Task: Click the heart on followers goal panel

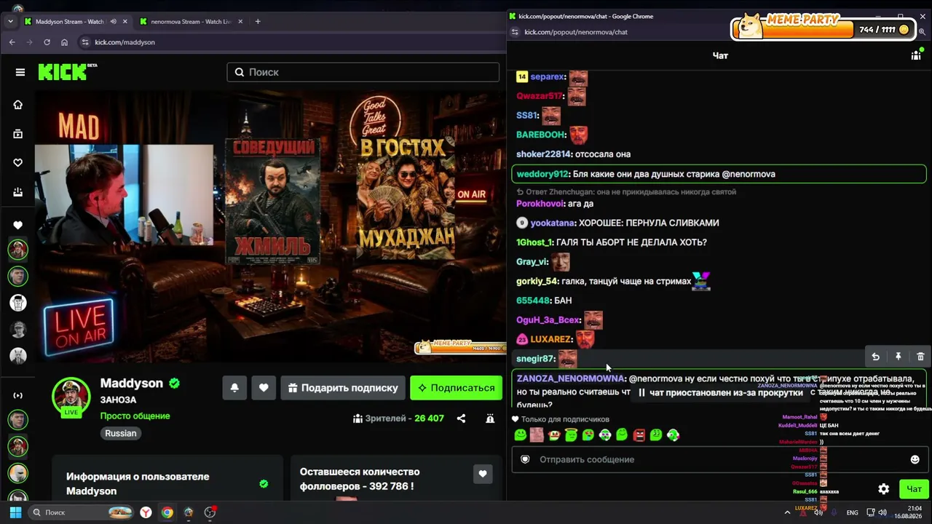Action: (x=482, y=475)
